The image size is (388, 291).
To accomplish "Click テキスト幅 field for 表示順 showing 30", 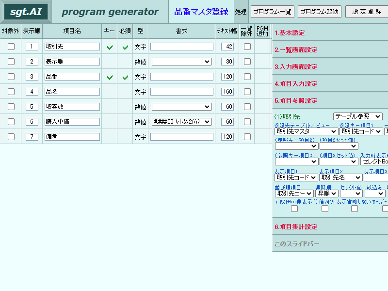I will 227,62.
